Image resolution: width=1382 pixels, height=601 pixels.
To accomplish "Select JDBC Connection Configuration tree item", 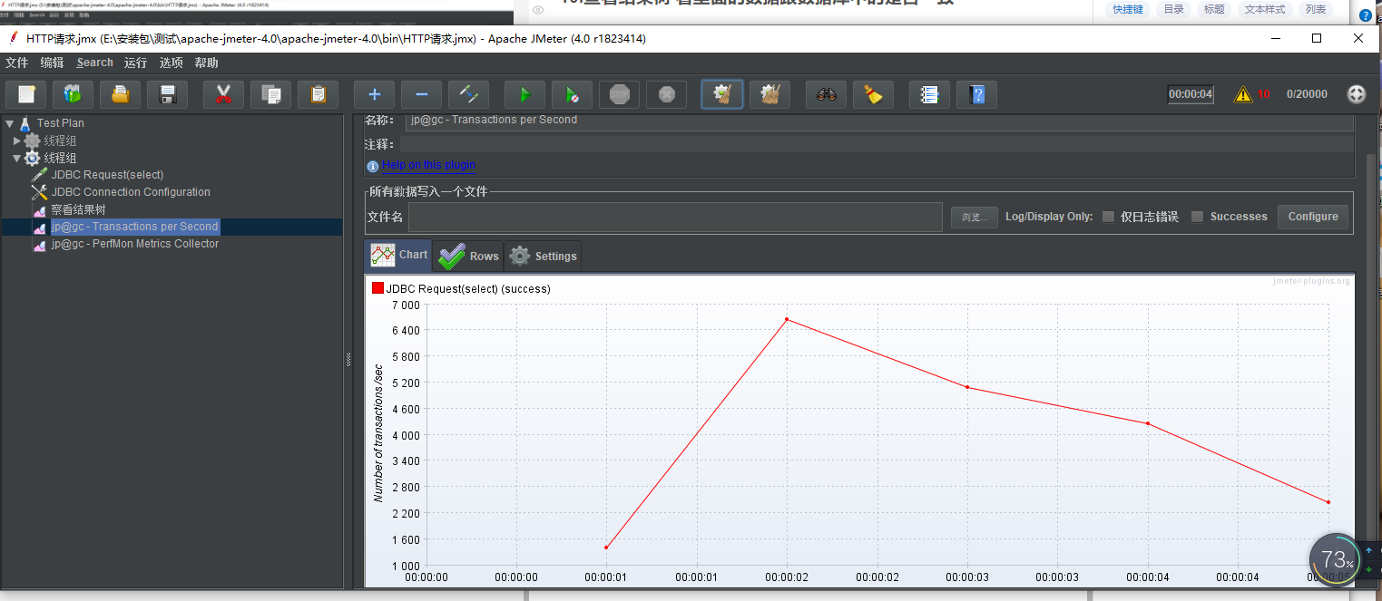I will [x=131, y=192].
